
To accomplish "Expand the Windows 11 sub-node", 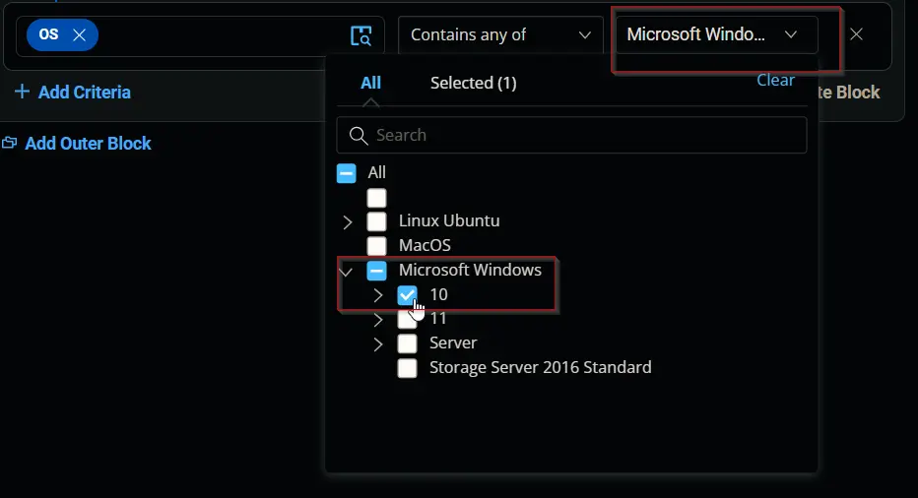I will click(377, 320).
